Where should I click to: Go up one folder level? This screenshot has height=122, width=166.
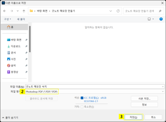tap(24, 11)
